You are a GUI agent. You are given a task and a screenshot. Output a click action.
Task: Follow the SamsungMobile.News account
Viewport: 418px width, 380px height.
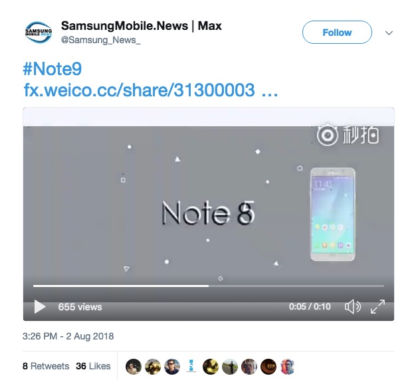tap(337, 33)
